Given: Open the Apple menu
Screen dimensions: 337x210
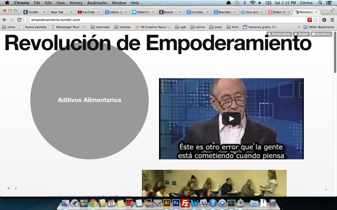Looking at the screenshot, I should coord(7,3).
